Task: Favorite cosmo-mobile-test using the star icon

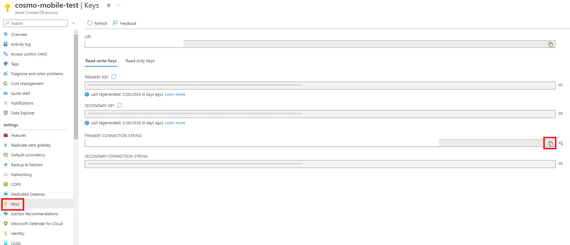Action: click(x=108, y=5)
